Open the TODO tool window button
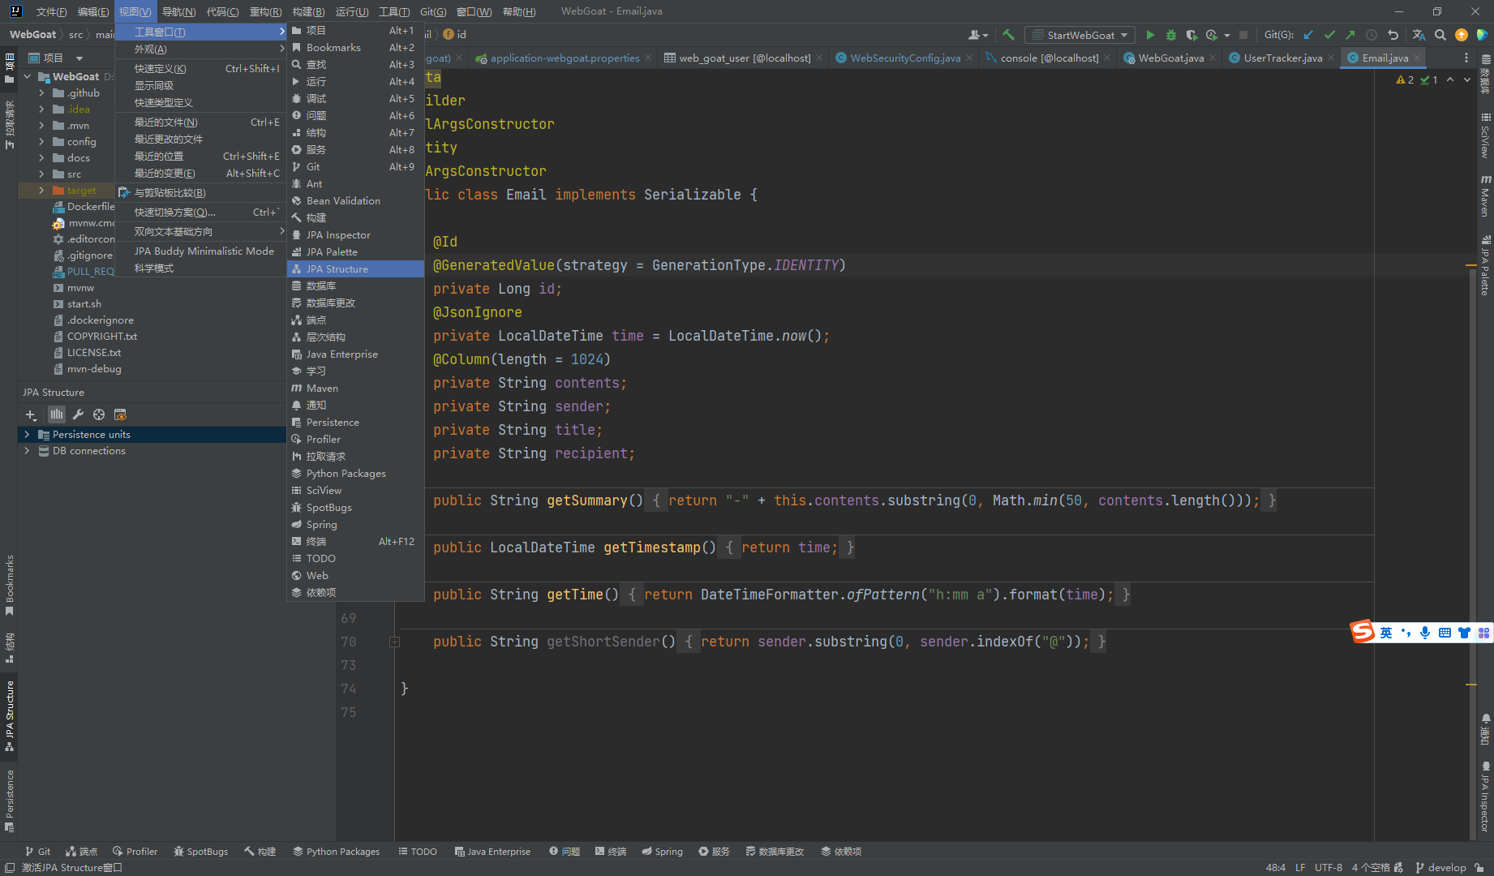The width and height of the screenshot is (1494, 876). 418,851
